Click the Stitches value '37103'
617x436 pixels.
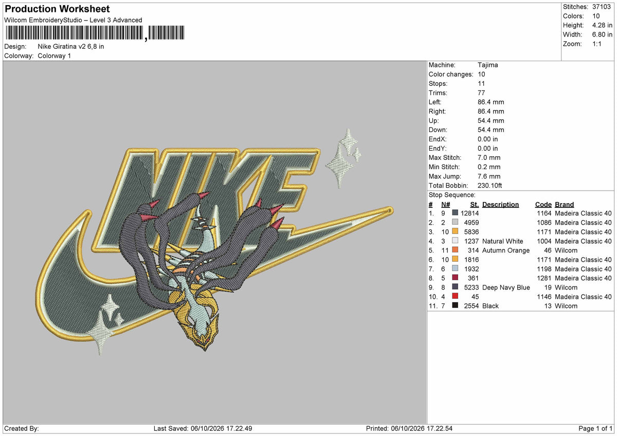602,7
